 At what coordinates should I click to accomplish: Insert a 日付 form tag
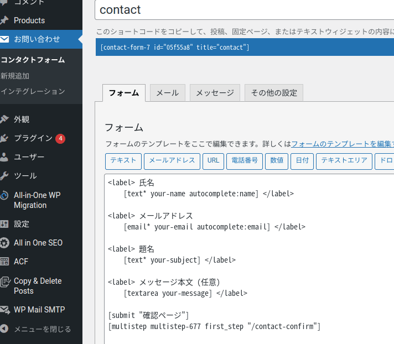[302, 161]
